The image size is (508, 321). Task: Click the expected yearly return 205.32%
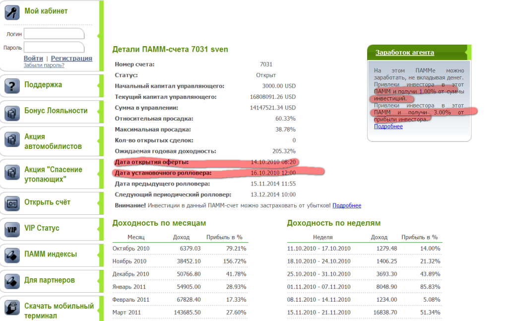(x=284, y=151)
